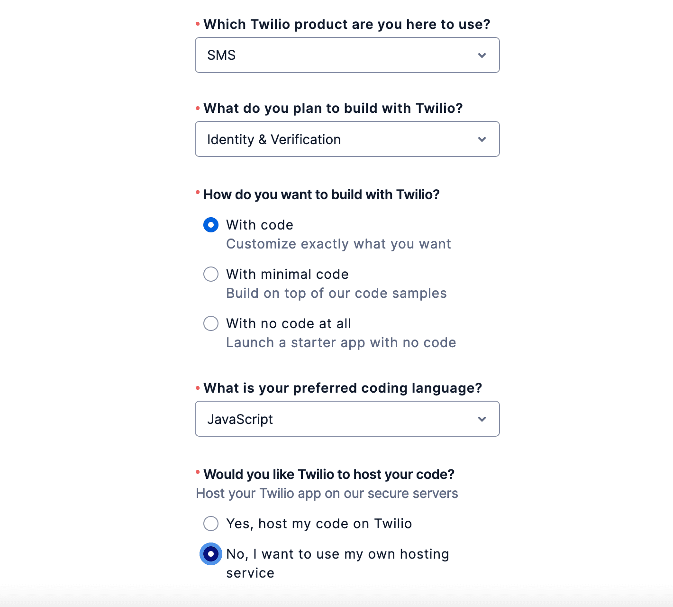
Task: Select the 'With no code at all' option
Action: tap(211, 323)
